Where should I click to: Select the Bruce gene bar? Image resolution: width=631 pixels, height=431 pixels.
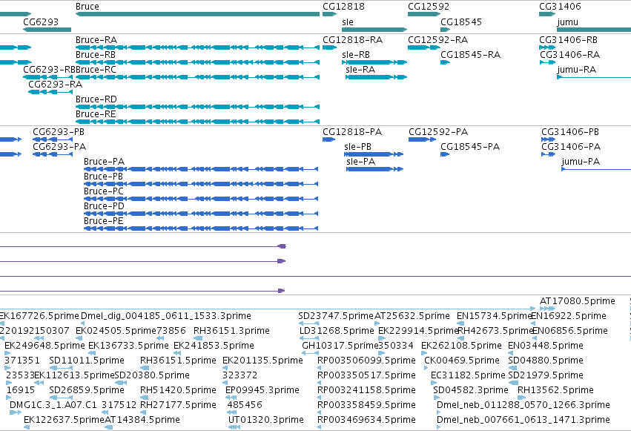point(197,14)
